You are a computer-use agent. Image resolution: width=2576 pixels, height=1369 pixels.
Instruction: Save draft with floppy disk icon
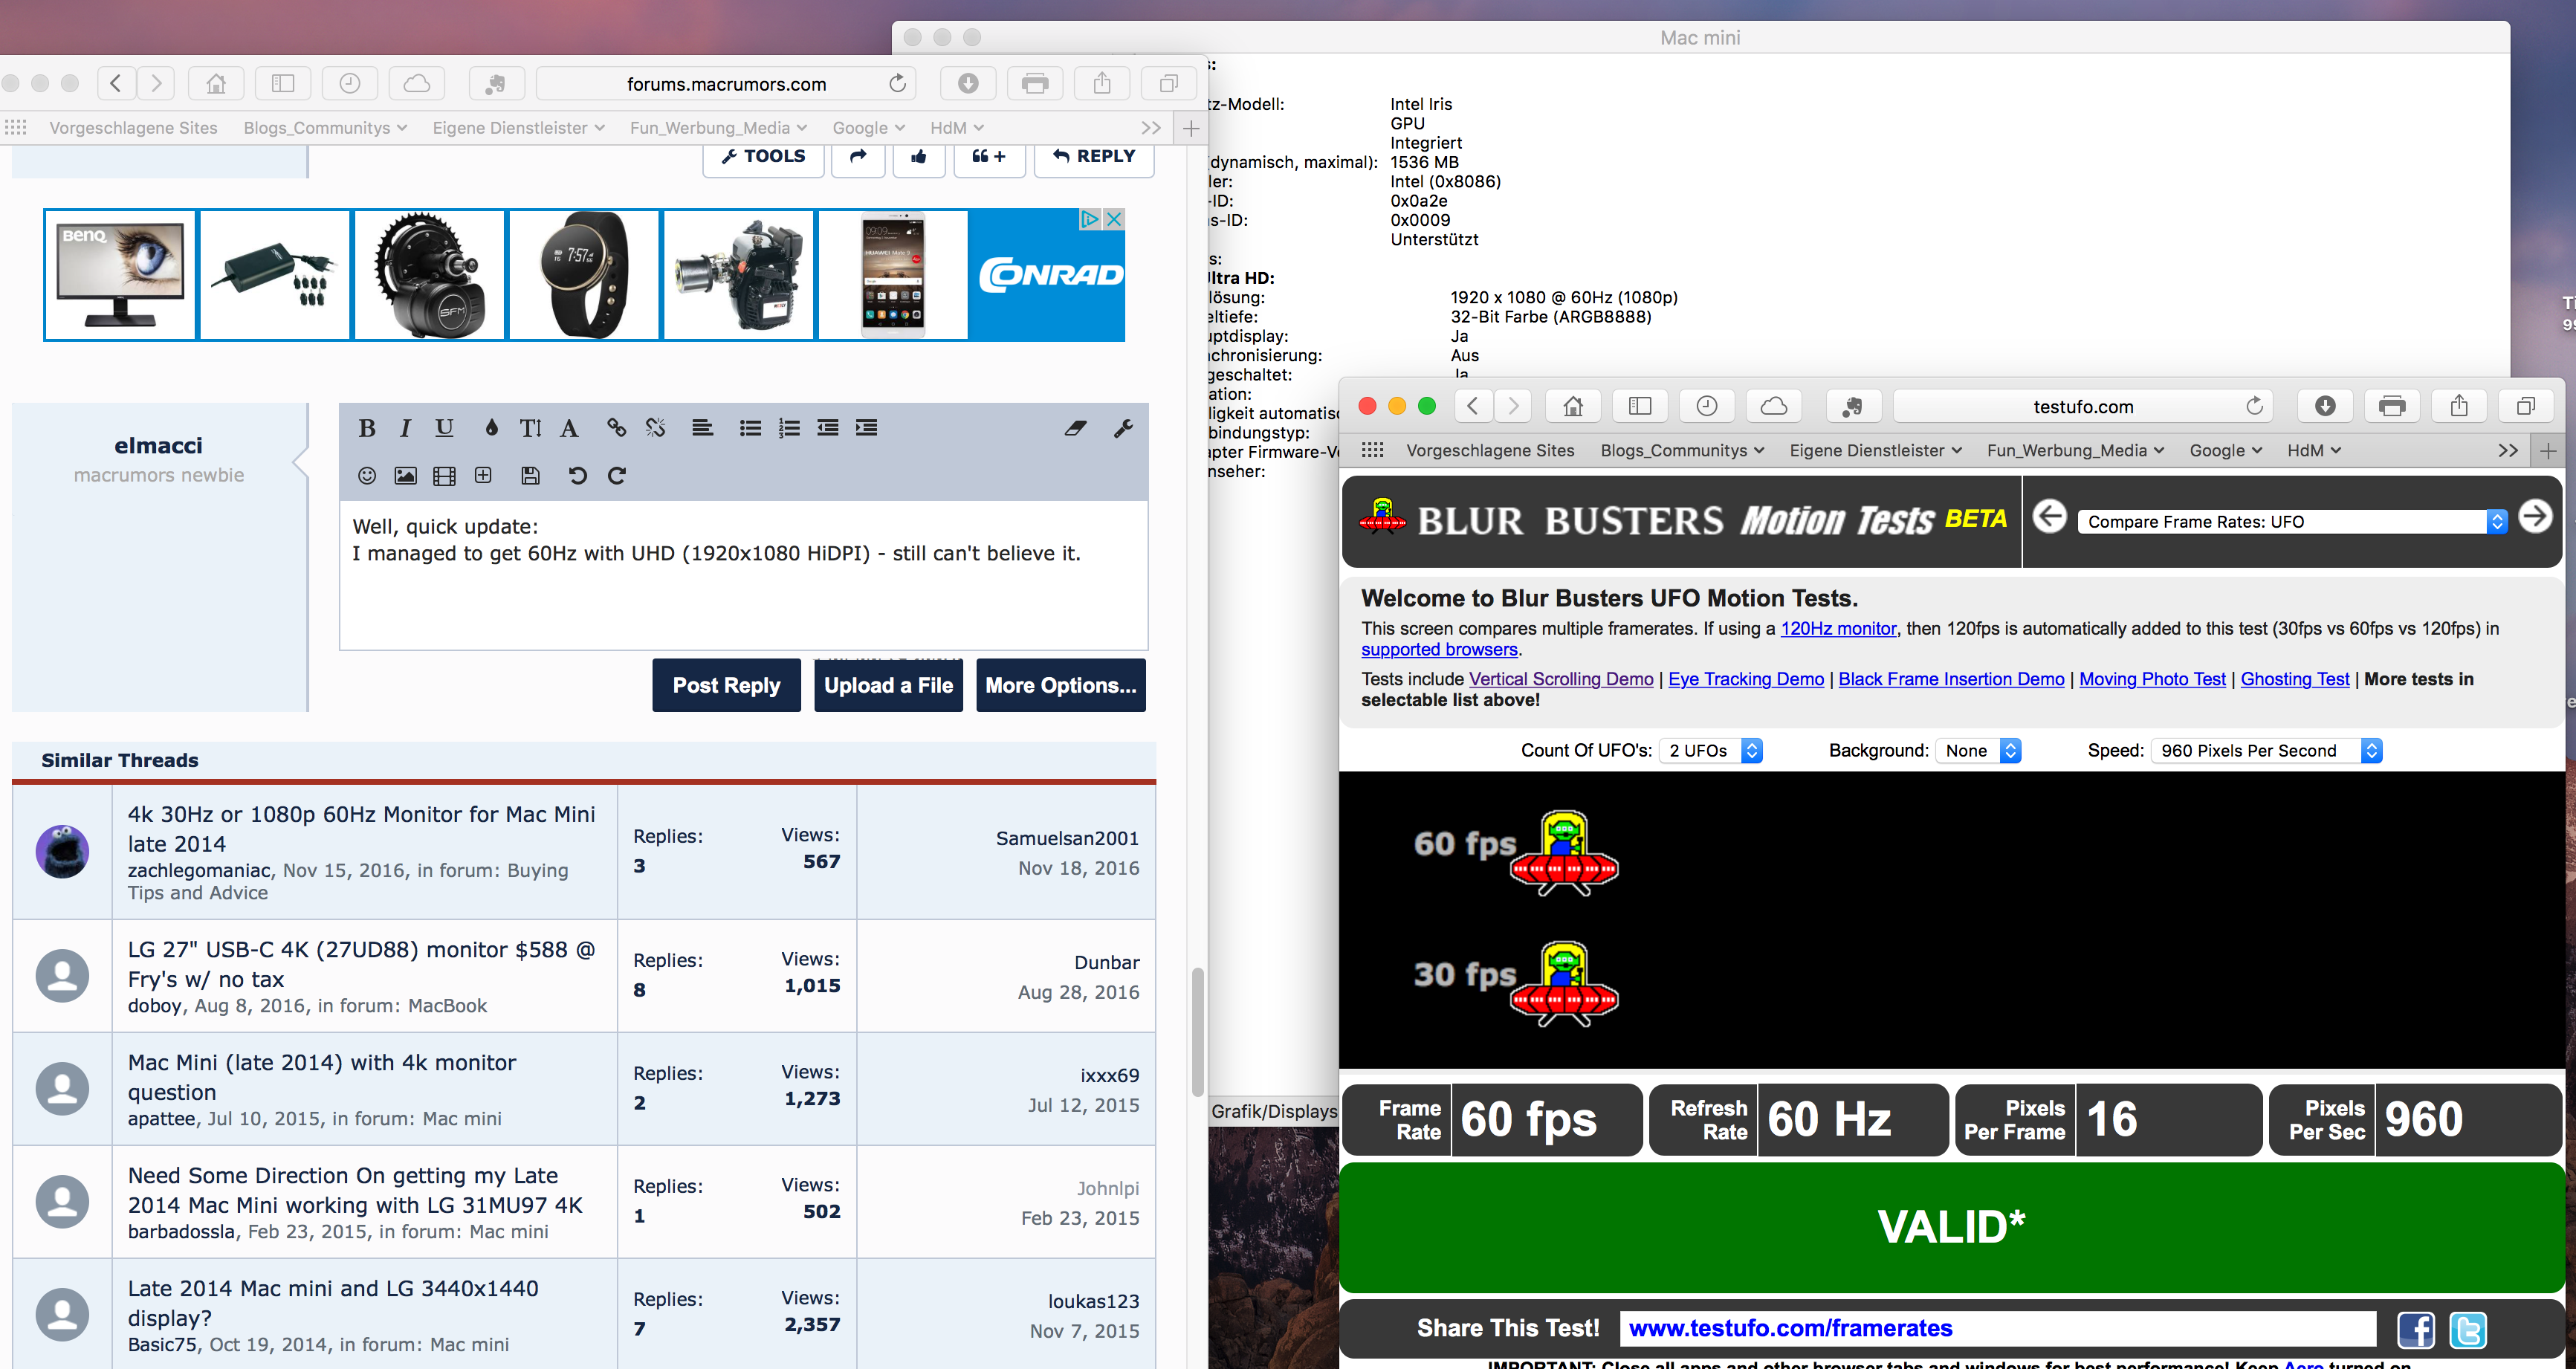pos(530,475)
